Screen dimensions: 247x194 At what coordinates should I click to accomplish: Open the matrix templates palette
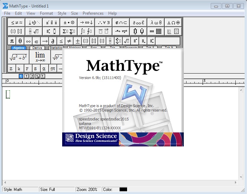(x=156, y=31)
